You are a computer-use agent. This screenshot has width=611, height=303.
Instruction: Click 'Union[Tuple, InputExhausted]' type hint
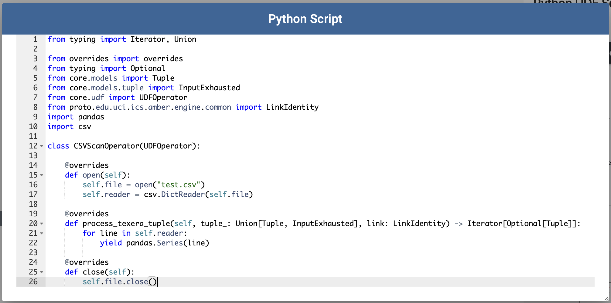point(297,224)
